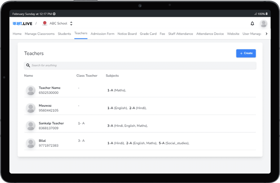Click Mauwaz's 1-A (English) subject

coord(117,108)
